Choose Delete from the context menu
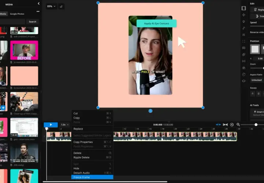Screen dimensions: 264x183 [92, 153]
